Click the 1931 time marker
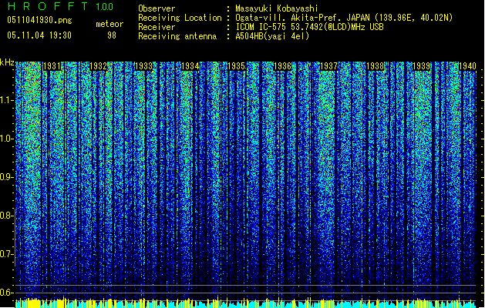This screenshot has width=485, height=308. 52,66
